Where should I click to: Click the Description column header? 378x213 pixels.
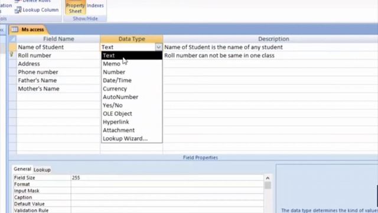coord(271,39)
